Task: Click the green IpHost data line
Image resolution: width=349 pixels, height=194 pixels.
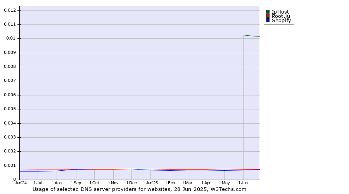Action: pyautogui.click(x=252, y=36)
